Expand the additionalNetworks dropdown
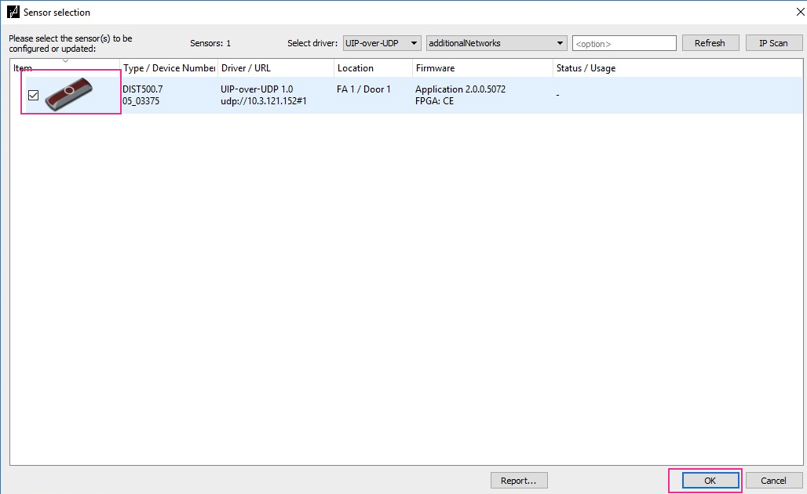Screen dimensions: 807x494 point(496,43)
